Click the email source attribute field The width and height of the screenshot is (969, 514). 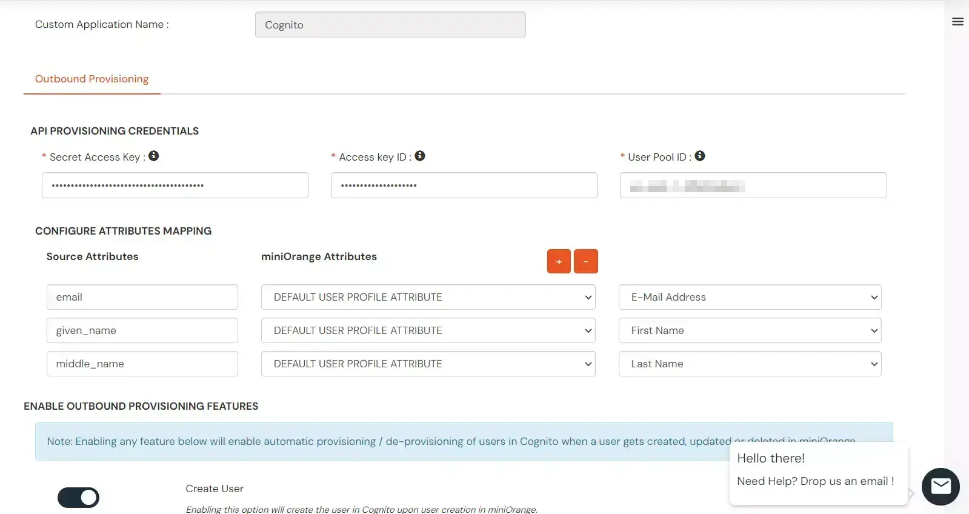click(142, 297)
